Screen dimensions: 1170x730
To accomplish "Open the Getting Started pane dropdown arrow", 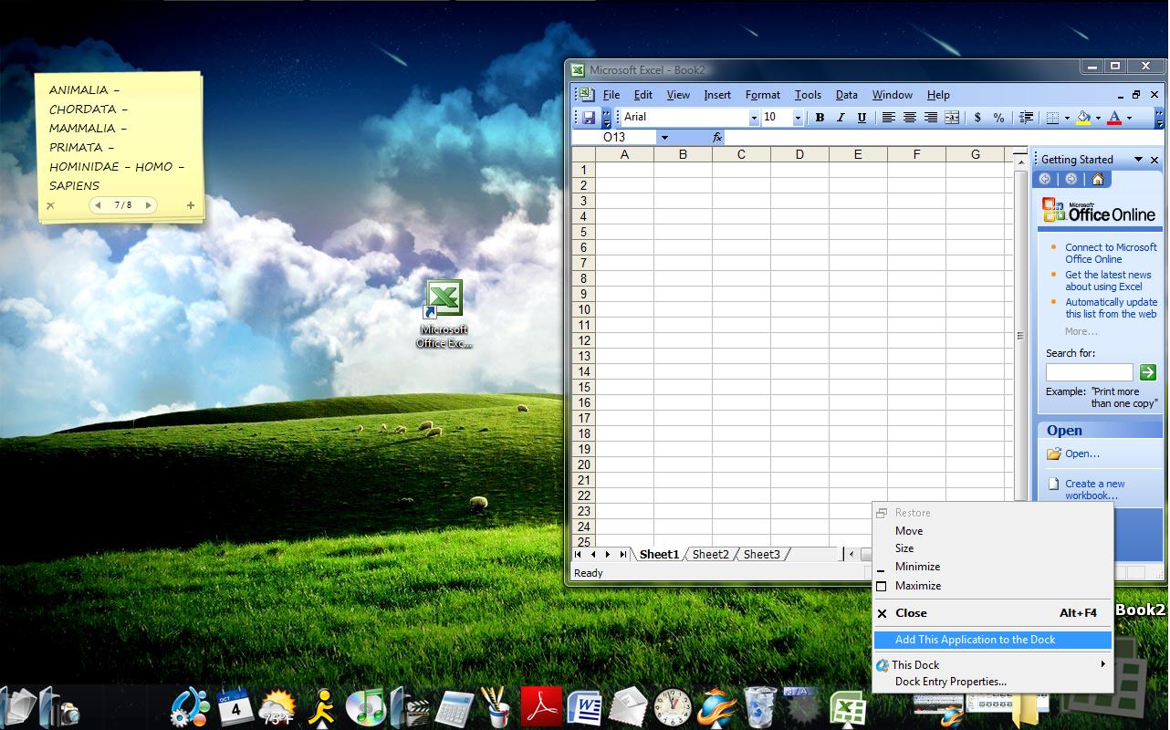I will coord(1138,160).
